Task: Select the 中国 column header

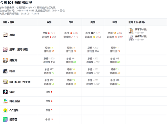Action: click(x=49, y=22)
